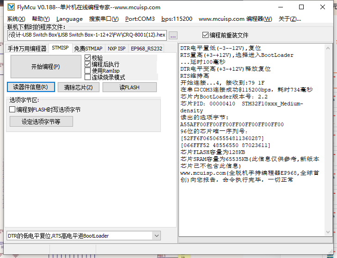Open the 搜索串口(V) menu
The height and width of the screenshot is (258, 337).
coord(104,19)
